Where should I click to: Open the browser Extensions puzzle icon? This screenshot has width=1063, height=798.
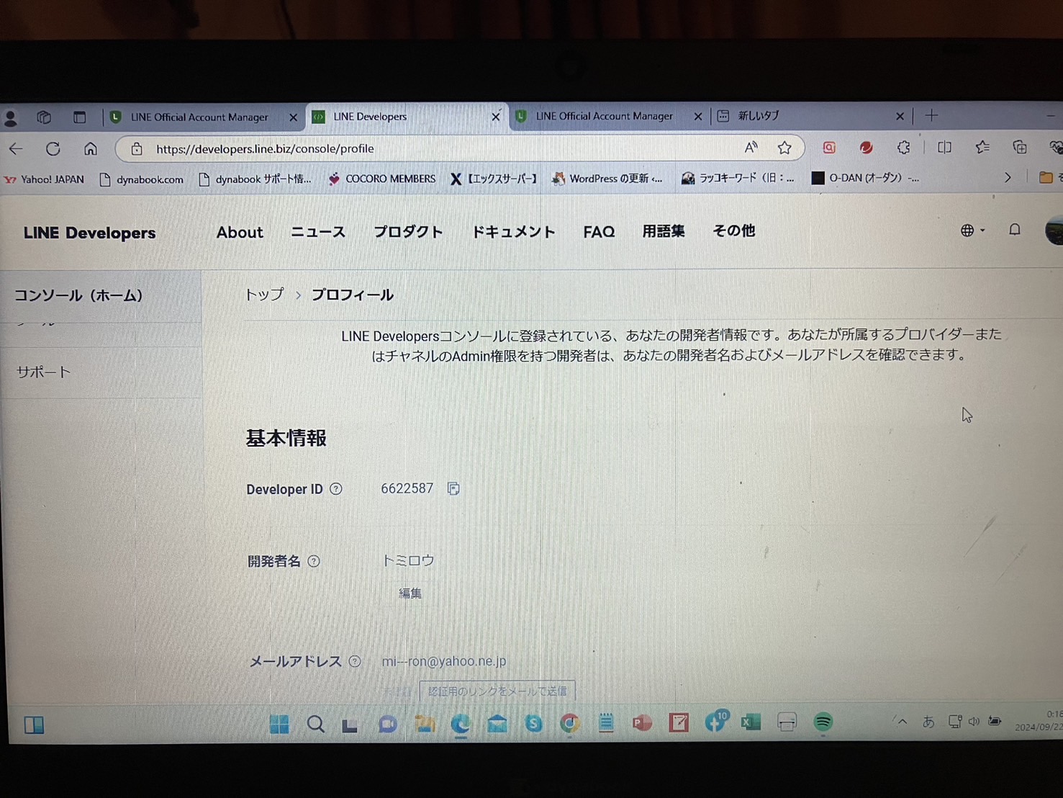point(904,148)
